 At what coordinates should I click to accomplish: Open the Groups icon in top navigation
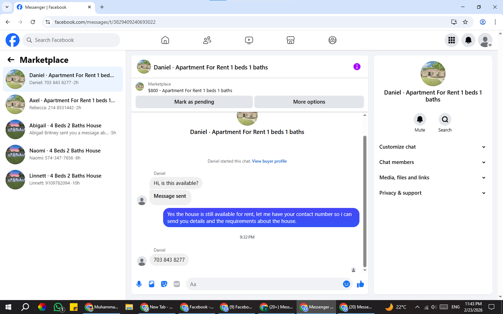pyautogui.click(x=333, y=40)
